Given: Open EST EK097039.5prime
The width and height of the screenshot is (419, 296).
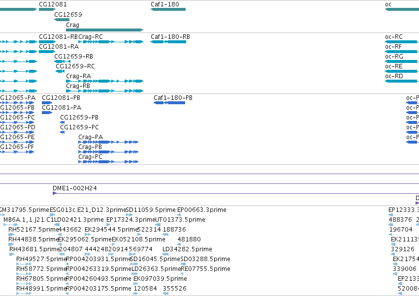Looking at the screenshot, I should [x=135, y=284].
